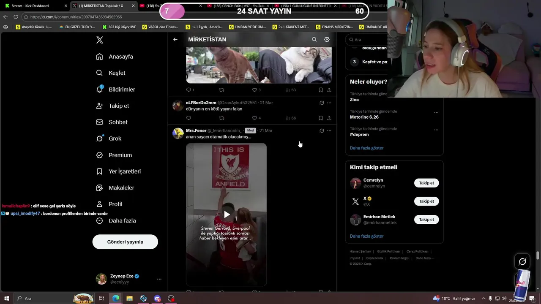Open more options for Motorine 6,26 trend
This screenshot has width=541, height=304.
(436, 112)
